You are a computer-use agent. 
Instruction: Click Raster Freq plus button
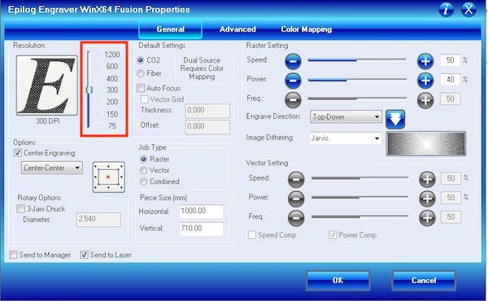425,100
